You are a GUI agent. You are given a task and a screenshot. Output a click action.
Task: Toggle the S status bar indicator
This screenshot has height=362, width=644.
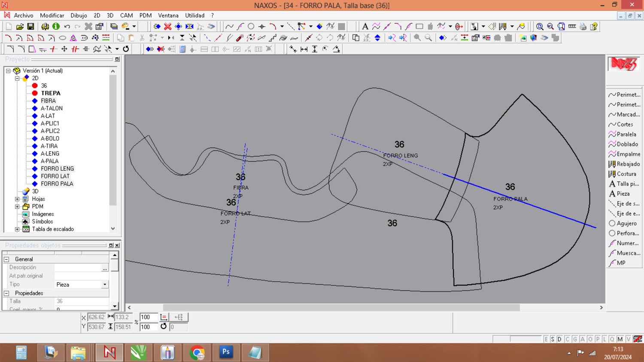[x=553, y=339]
